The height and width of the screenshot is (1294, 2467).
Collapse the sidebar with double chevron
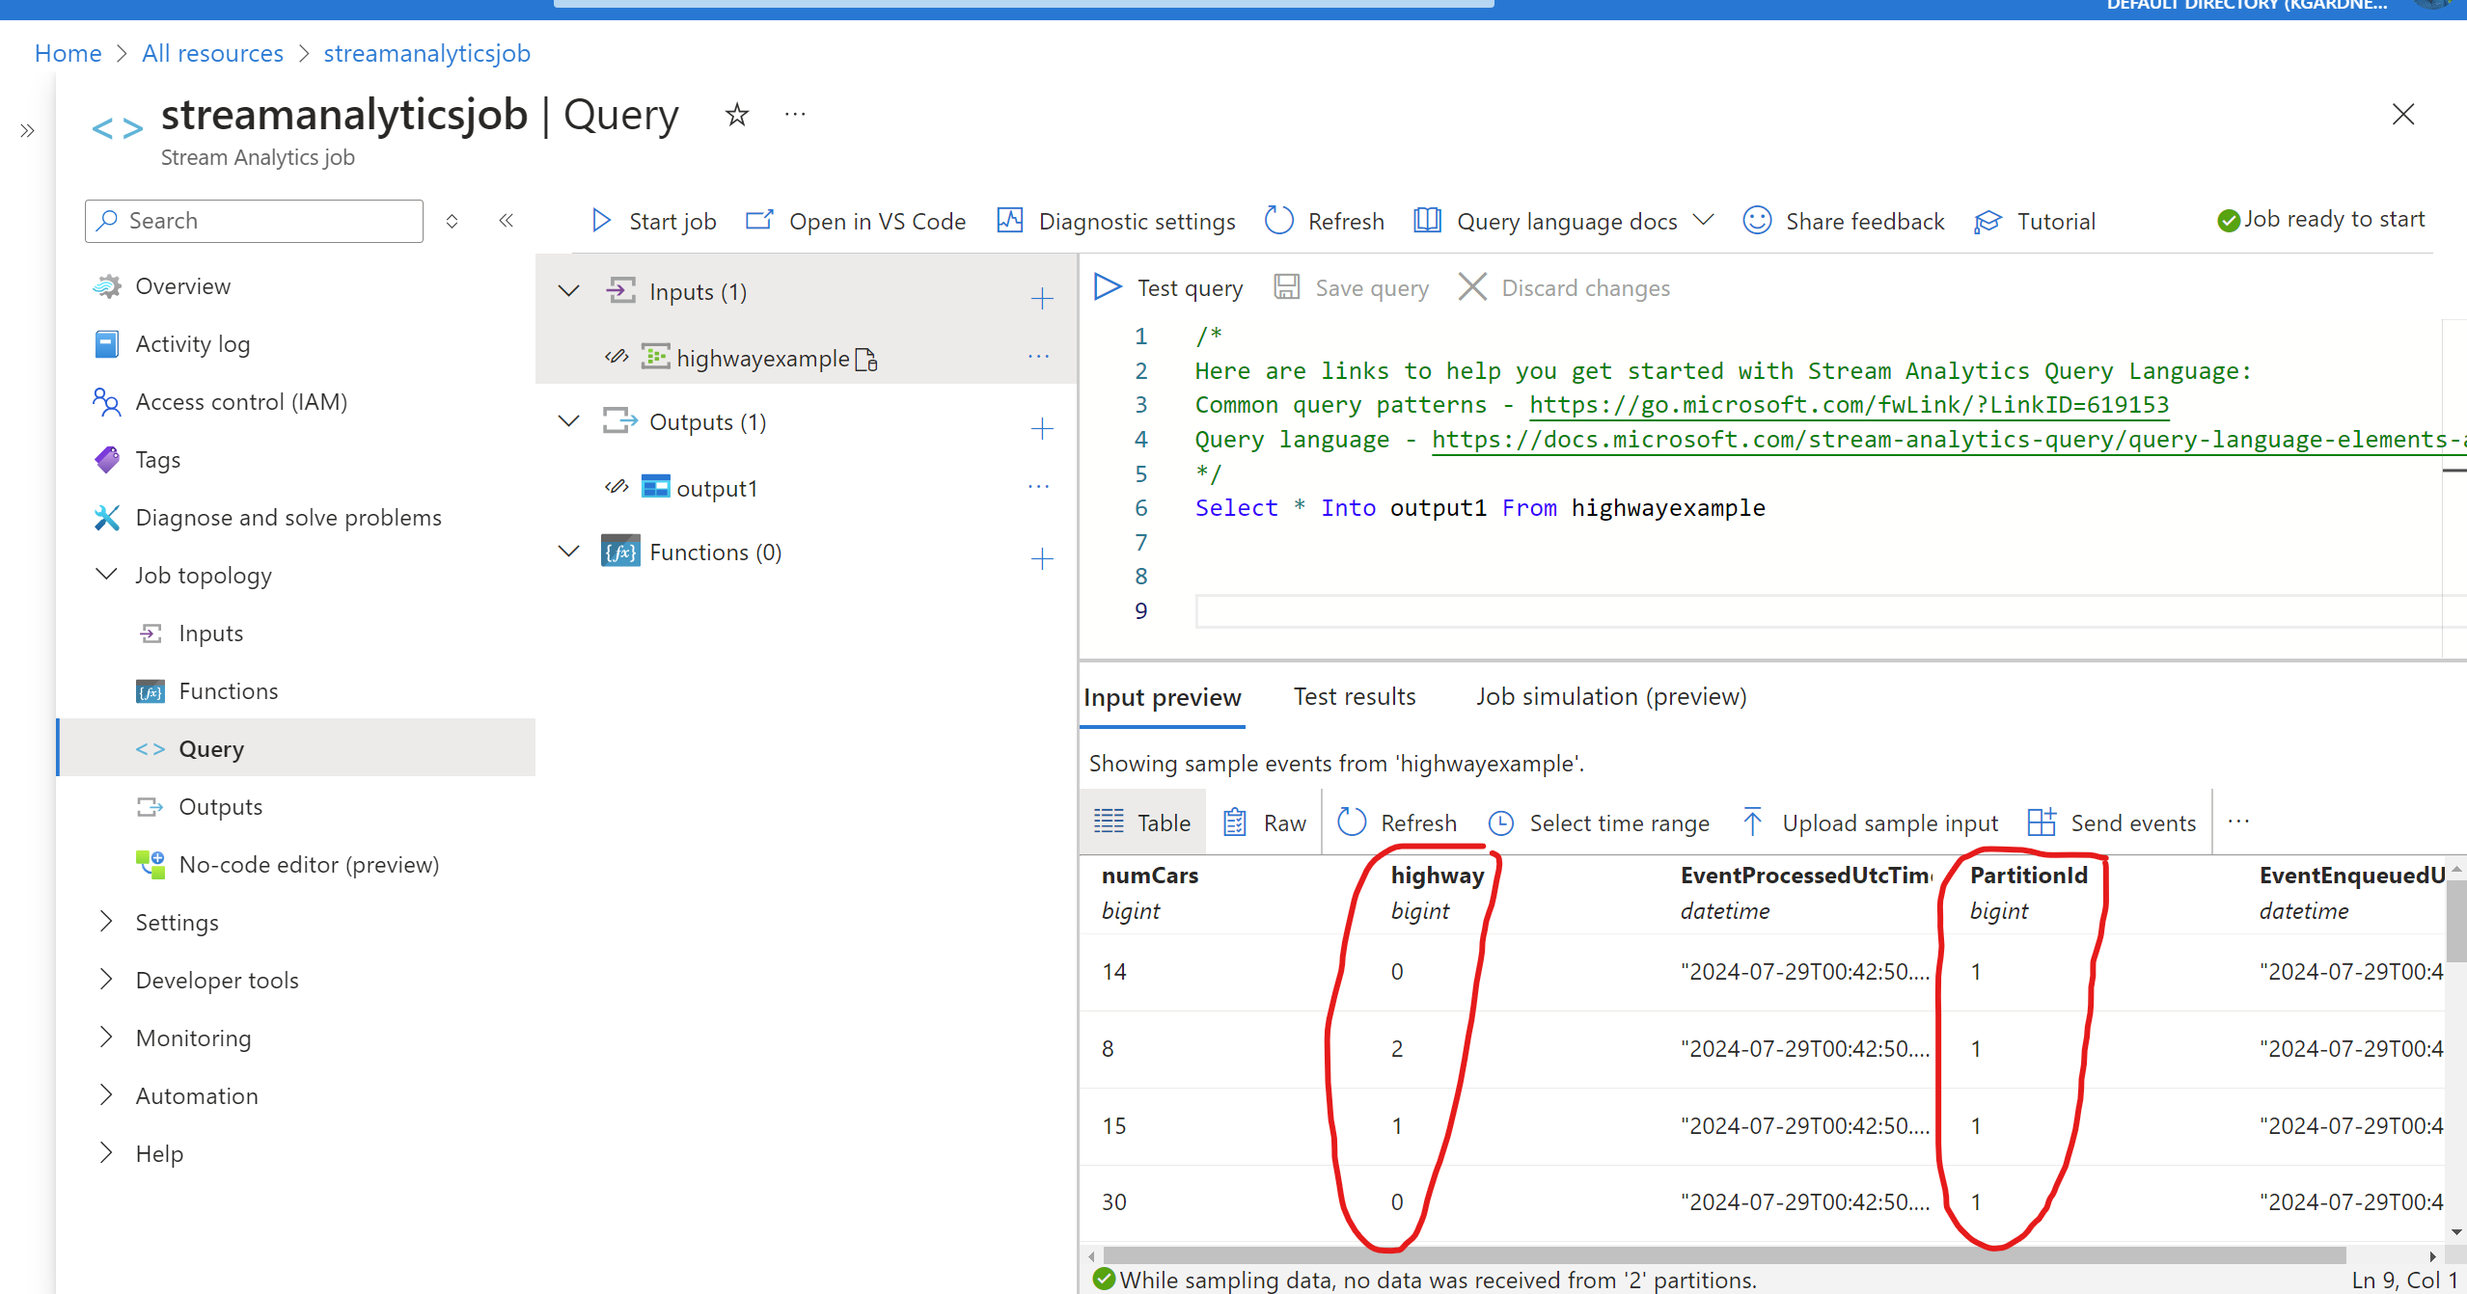pyautogui.click(x=507, y=221)
